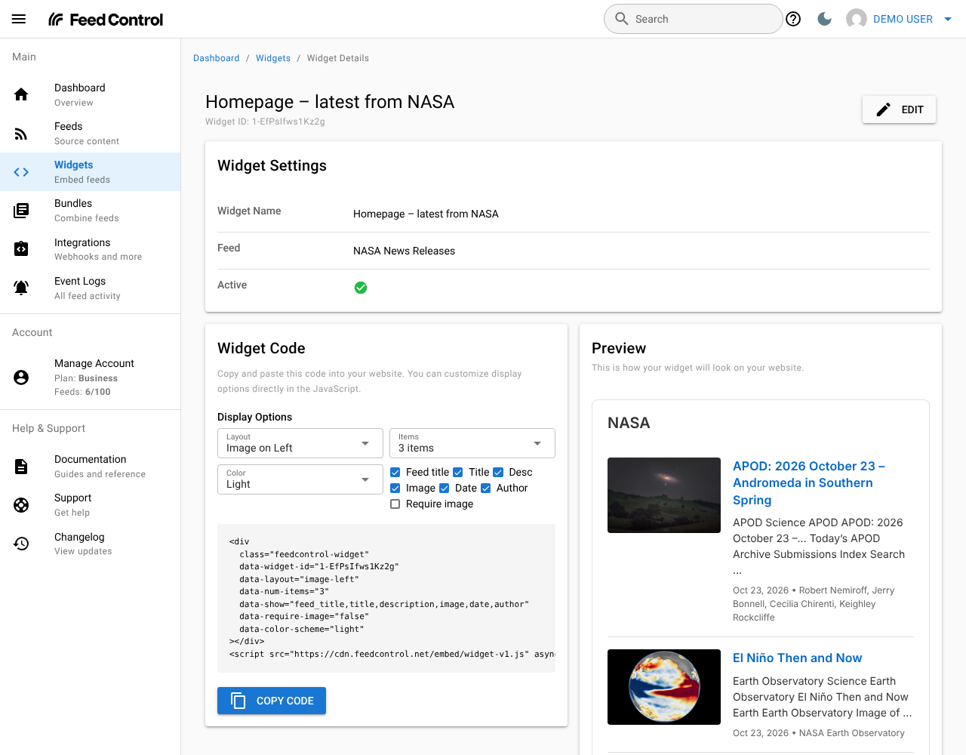Click the Bundles library icon
The image size is (966, 755).
click(21, 211)
